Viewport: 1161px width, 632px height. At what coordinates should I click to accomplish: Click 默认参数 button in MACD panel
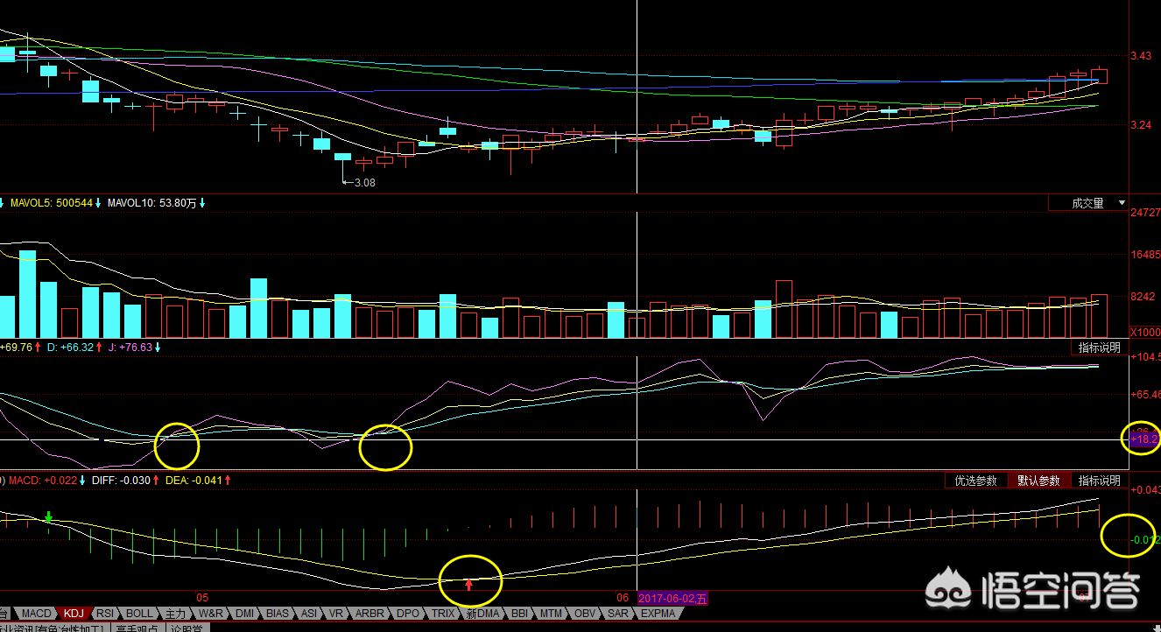[x=1038, y=481]
